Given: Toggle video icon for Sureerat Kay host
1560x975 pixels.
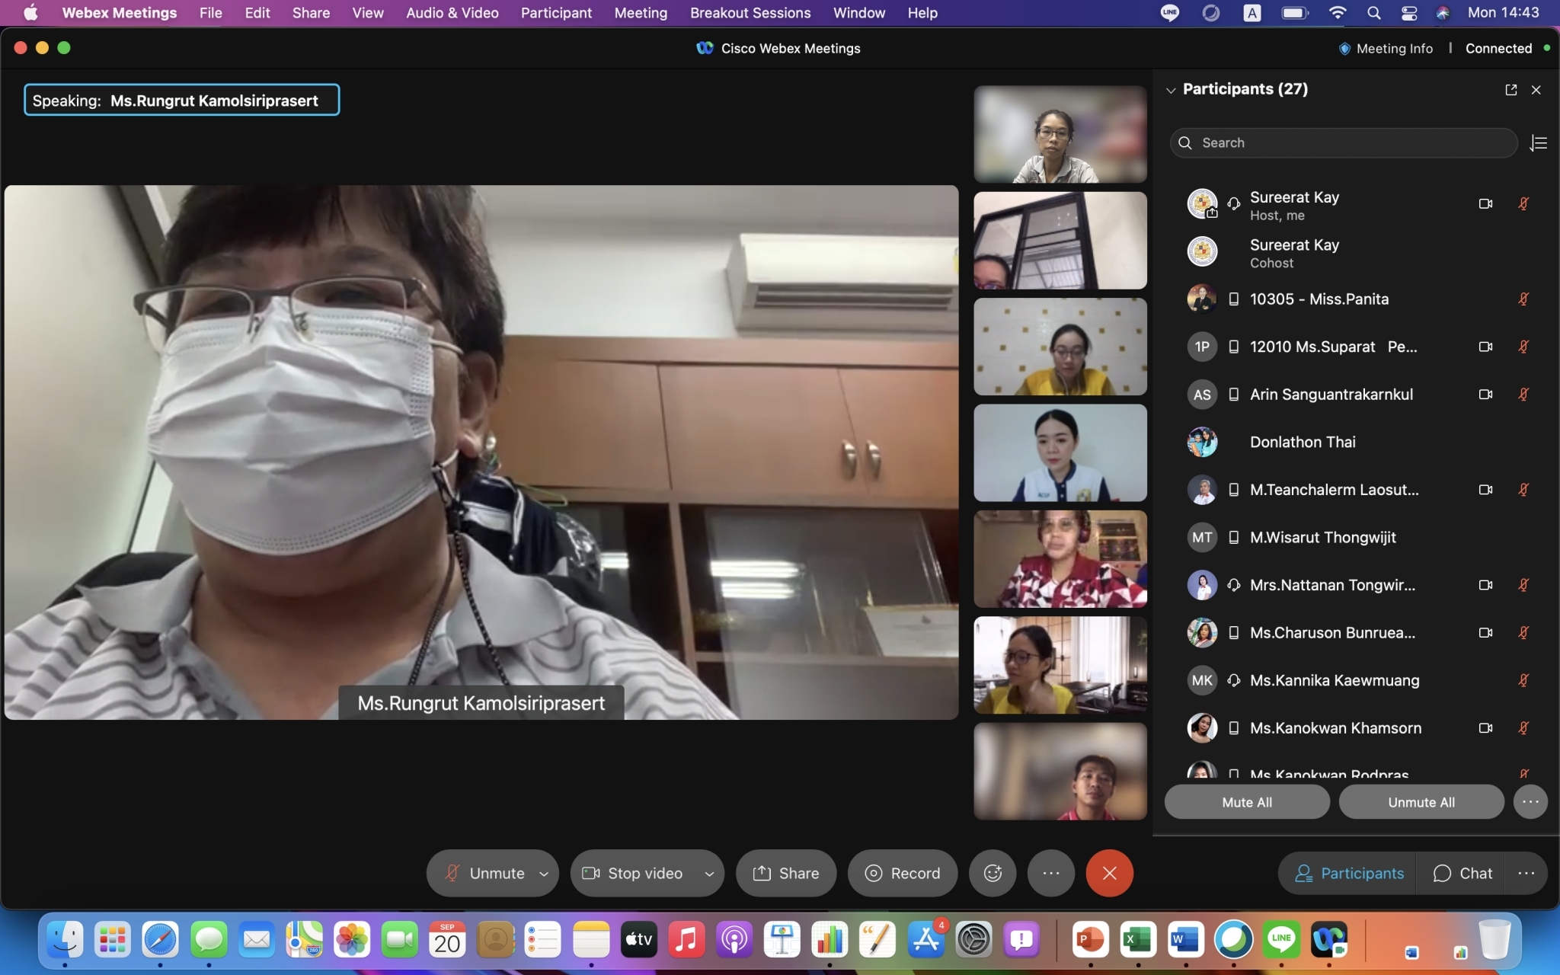Looking at the screenshot, I should click(1485, 203).
